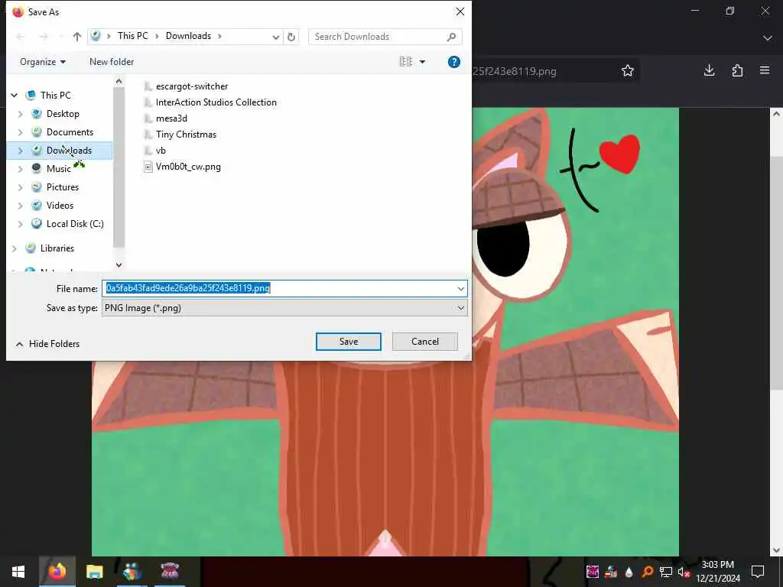This screenshot has width=783, height=587.
Task: Open the Windows Start button
Action: (x=18, y=572)
